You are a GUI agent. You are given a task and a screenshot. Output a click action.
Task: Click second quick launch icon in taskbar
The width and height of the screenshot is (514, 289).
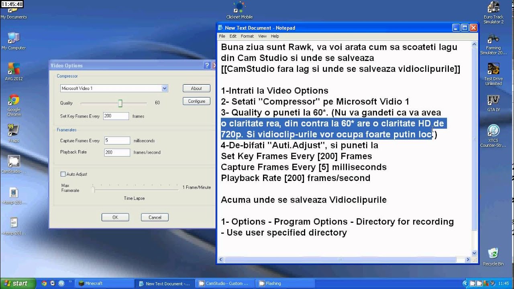[53, 283]
